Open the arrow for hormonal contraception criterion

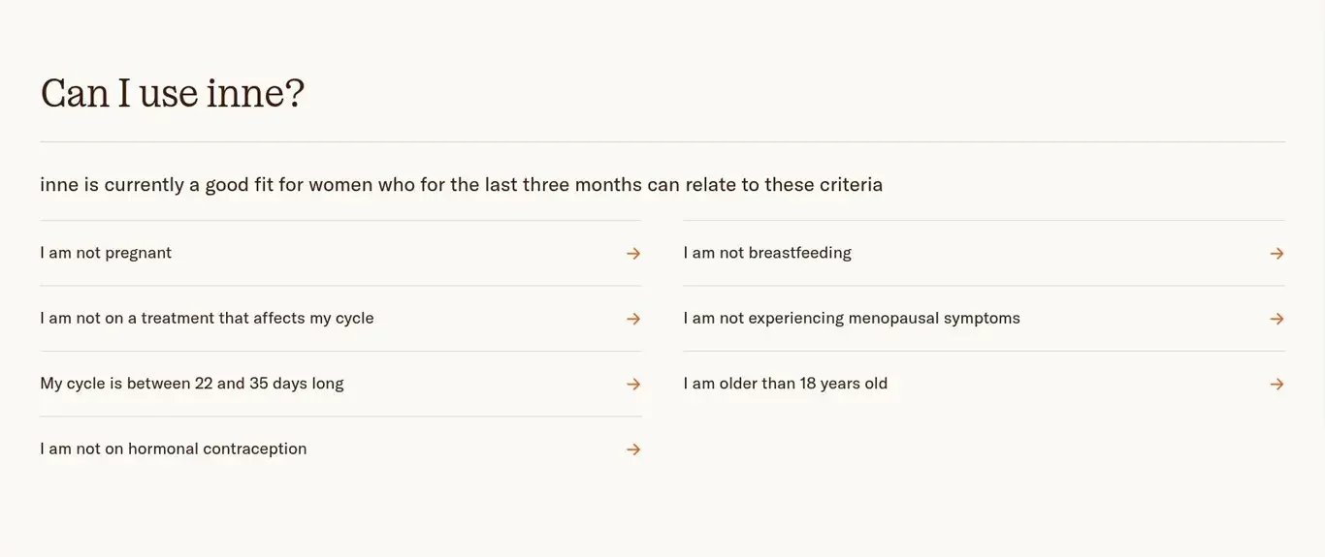coord(633,449)
